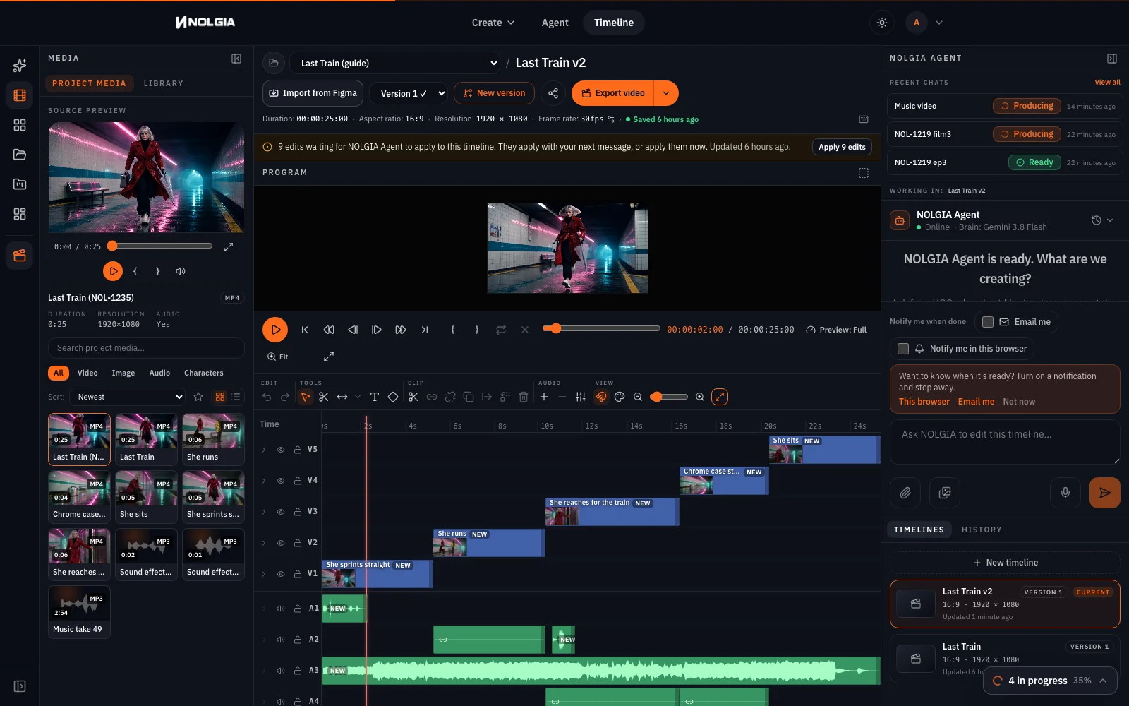1129x706 pixels.
Task: Expand the 4 in progress panel
Action: [1050, 681]
